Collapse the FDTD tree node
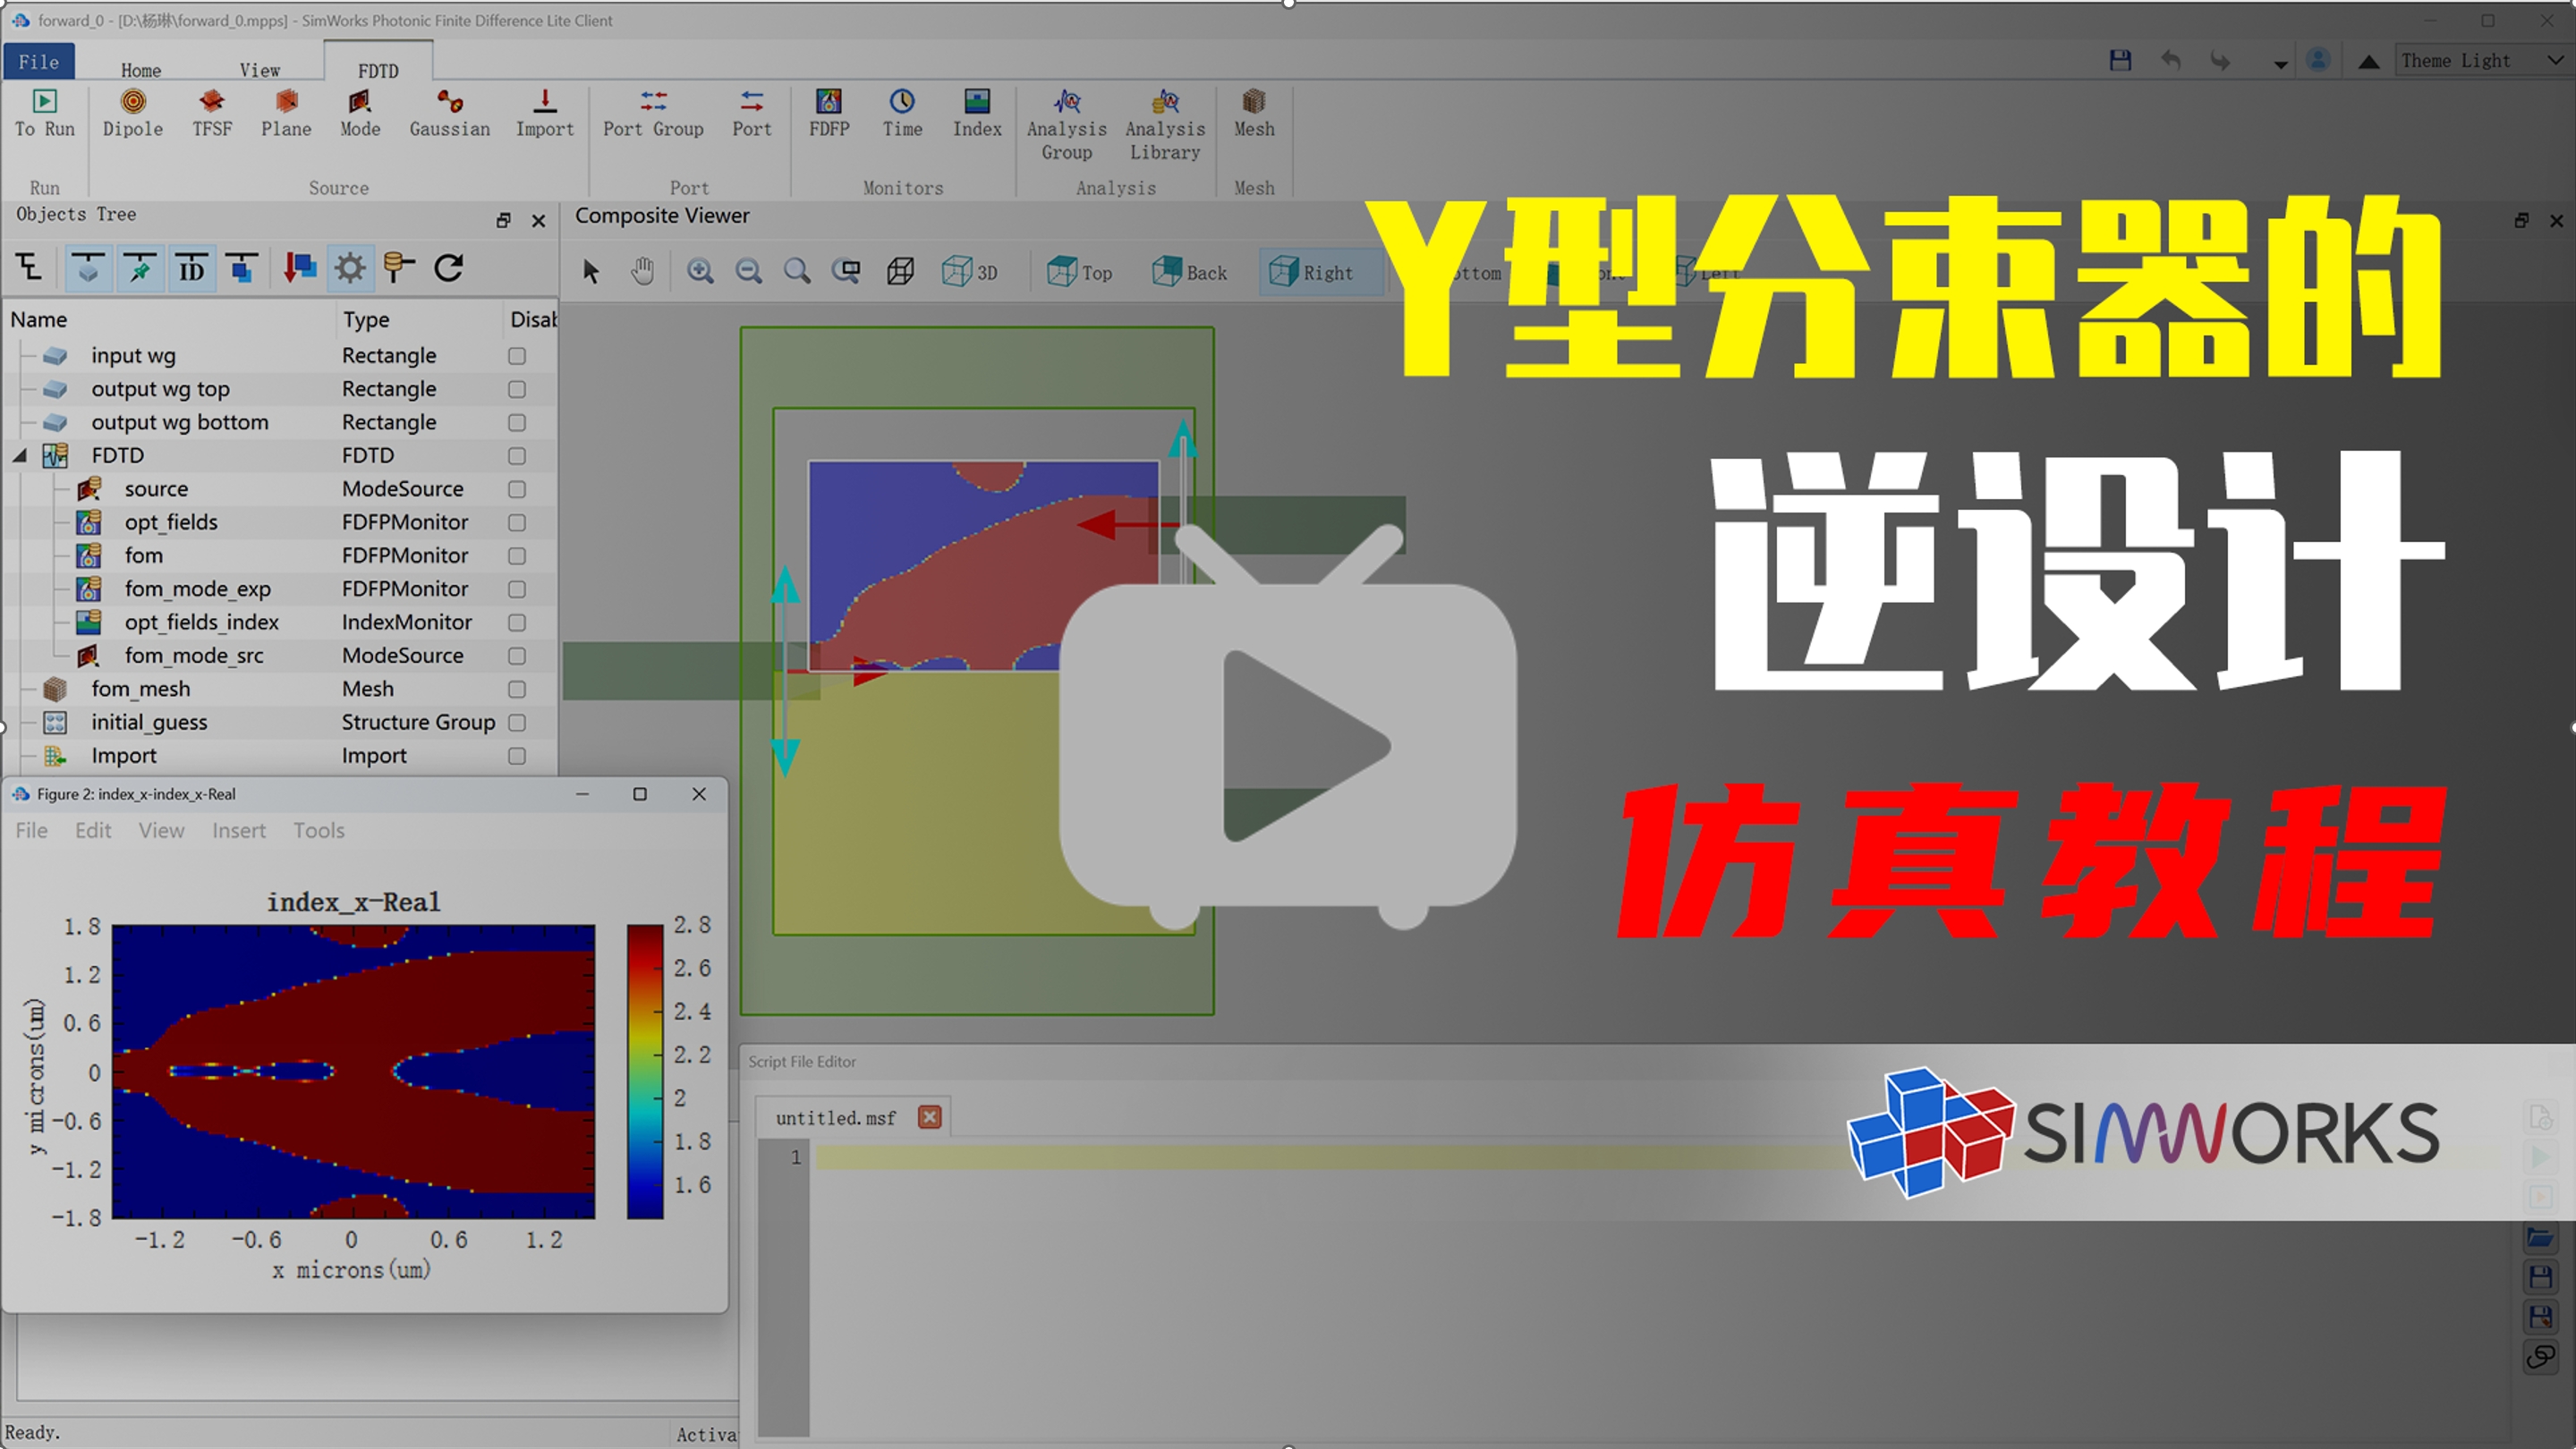This screenshot has height=1449, width=2576. [20, 455]
